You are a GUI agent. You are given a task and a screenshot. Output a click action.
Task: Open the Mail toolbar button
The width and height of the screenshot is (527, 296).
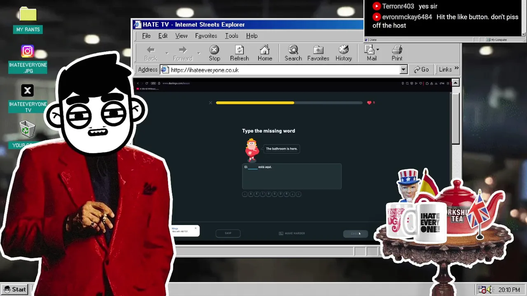[x=371, y=53]
